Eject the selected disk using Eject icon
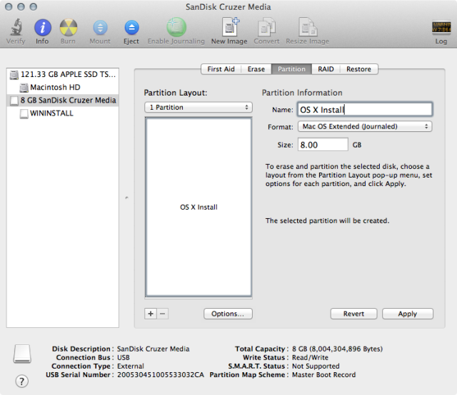 click(x=131, y=28)
